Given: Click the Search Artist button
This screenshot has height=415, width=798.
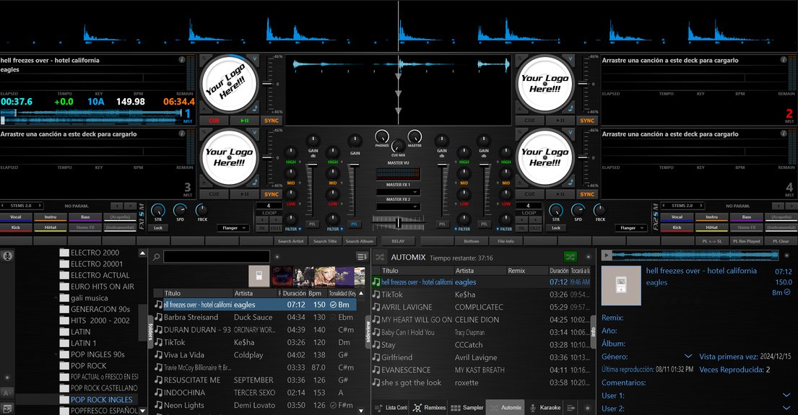Looking at the screenshot, I should click(x=290, y=241).
